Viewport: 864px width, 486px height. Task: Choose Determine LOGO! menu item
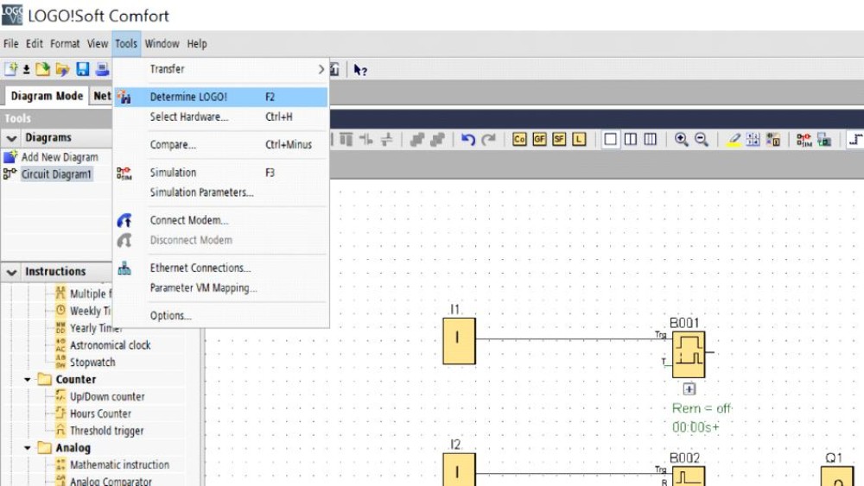point(221,97)
